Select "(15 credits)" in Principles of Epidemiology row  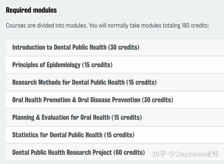point(97,65)
